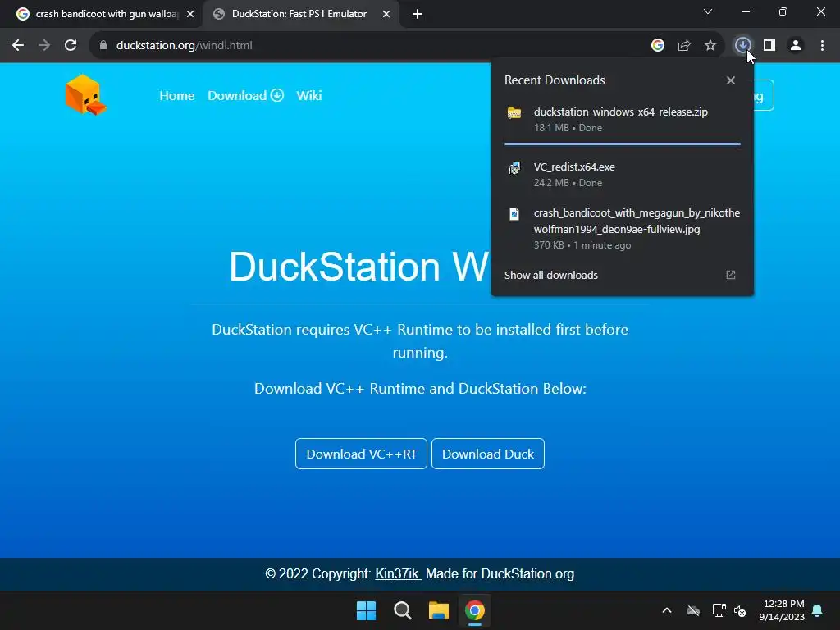Open Download in site navigation
Image resolution: width=840 pixels, height=630 pixels.
coord(245,95)
